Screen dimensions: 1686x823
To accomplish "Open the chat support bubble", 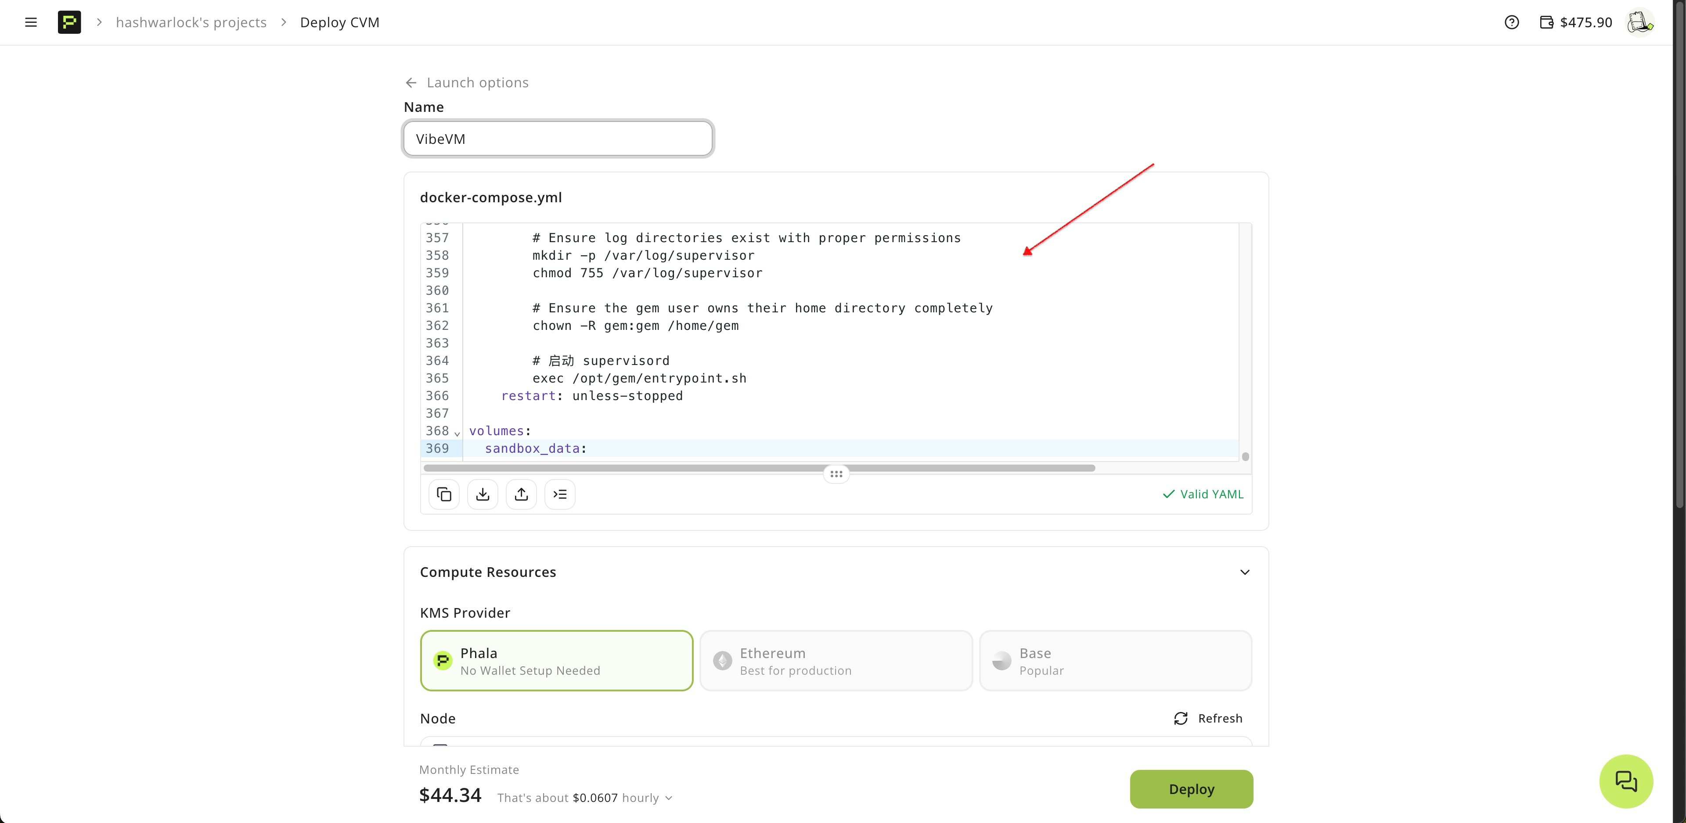I will pyautogui.click(x=1626, y=781).
